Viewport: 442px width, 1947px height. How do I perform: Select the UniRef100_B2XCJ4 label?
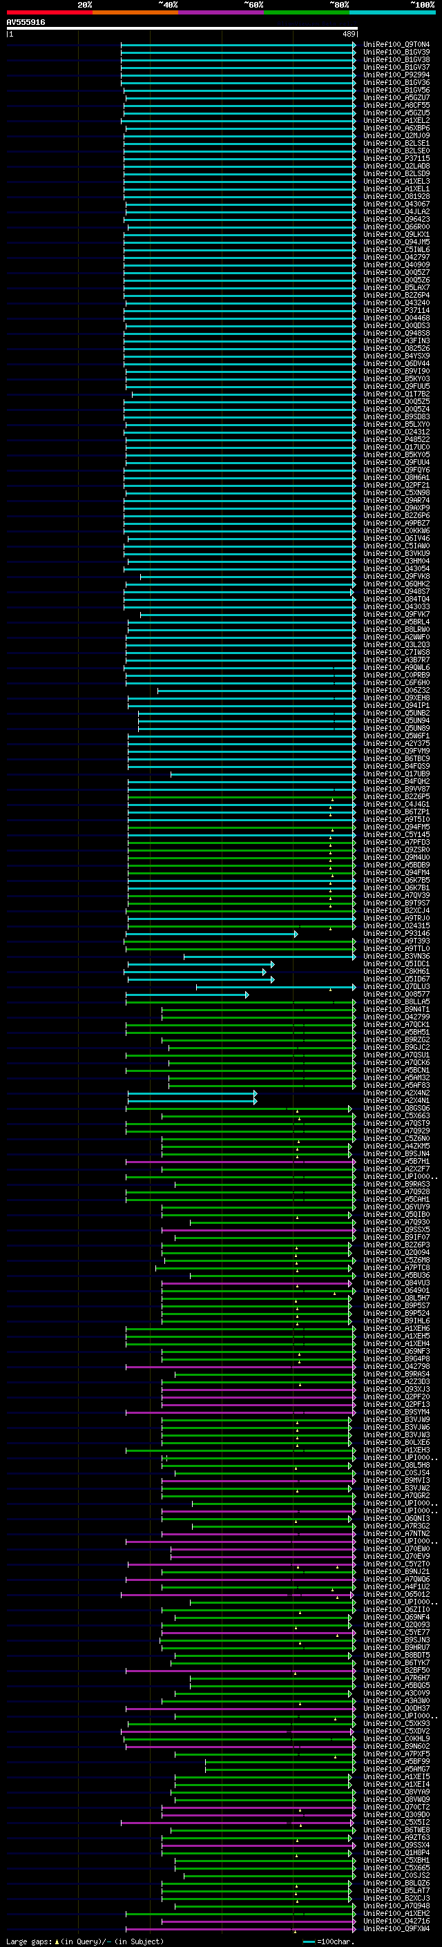point(396,911)
